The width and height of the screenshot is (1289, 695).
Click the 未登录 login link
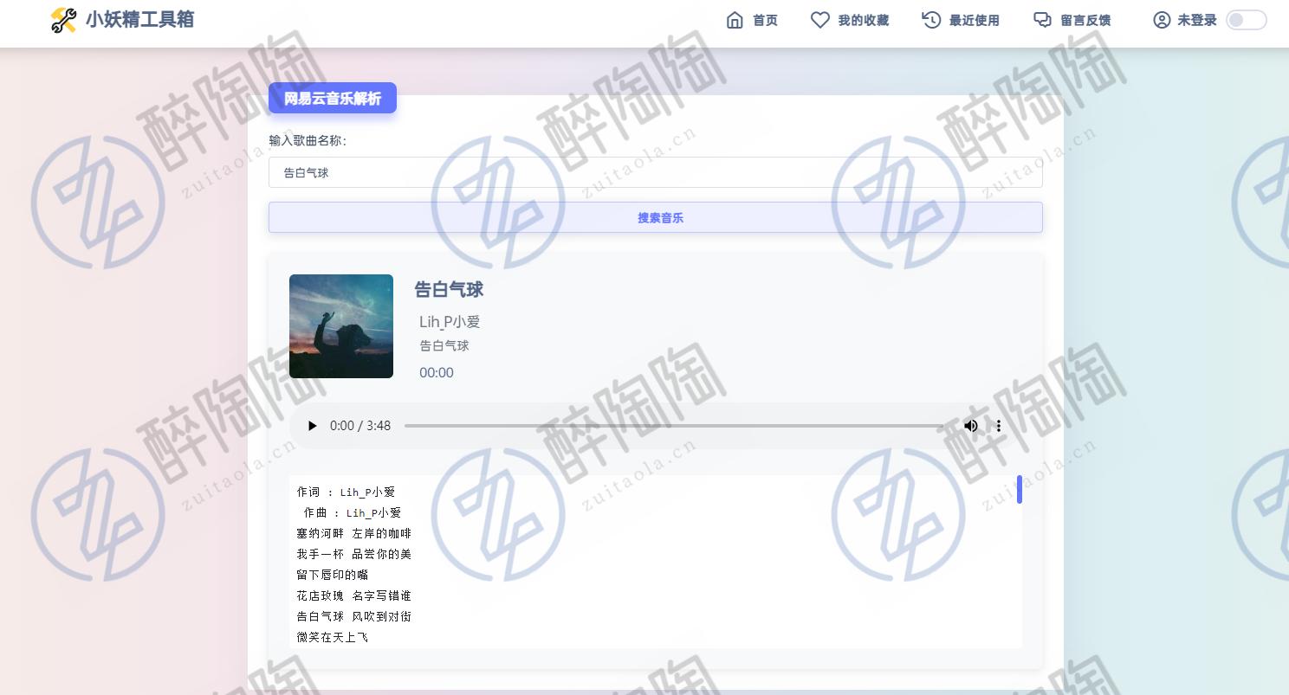1196,20
